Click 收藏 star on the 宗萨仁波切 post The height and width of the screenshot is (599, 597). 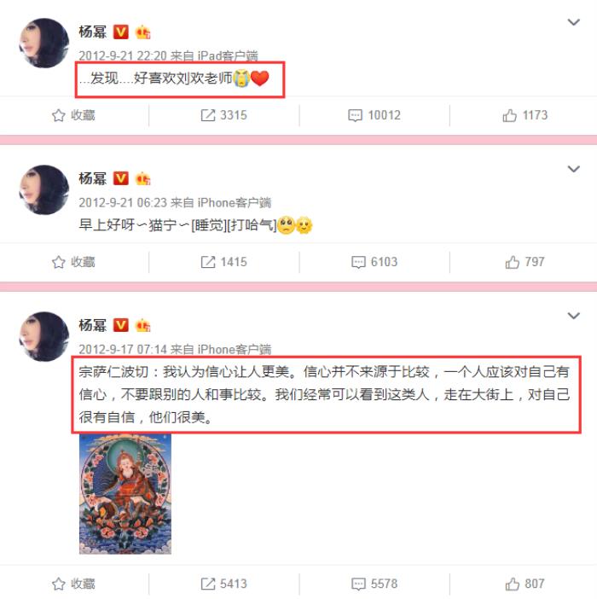[58, 584]
